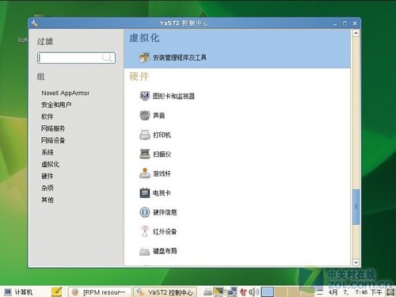
Task: Open the 计算机 computer menu on taskbar
Action: pyautogui.click(x=18, y=292)
